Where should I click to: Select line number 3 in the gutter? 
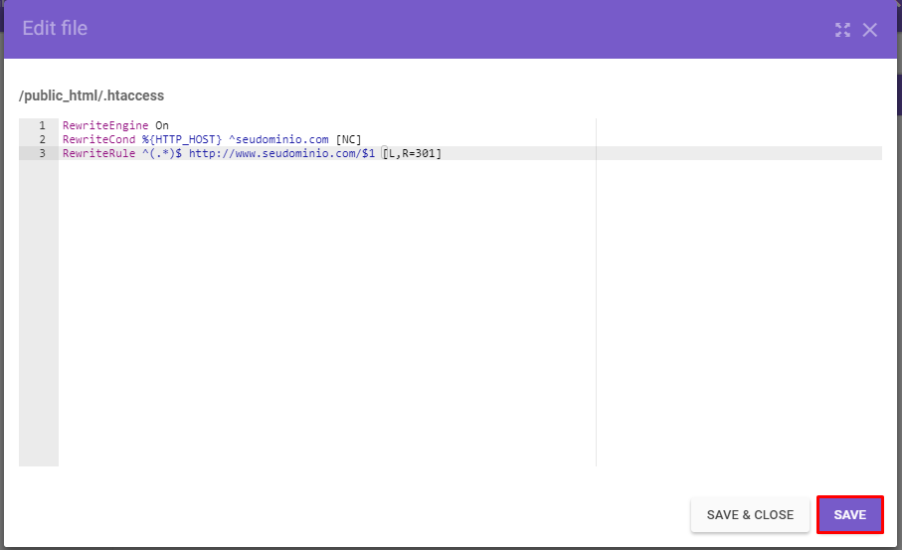tap(42, 153)
